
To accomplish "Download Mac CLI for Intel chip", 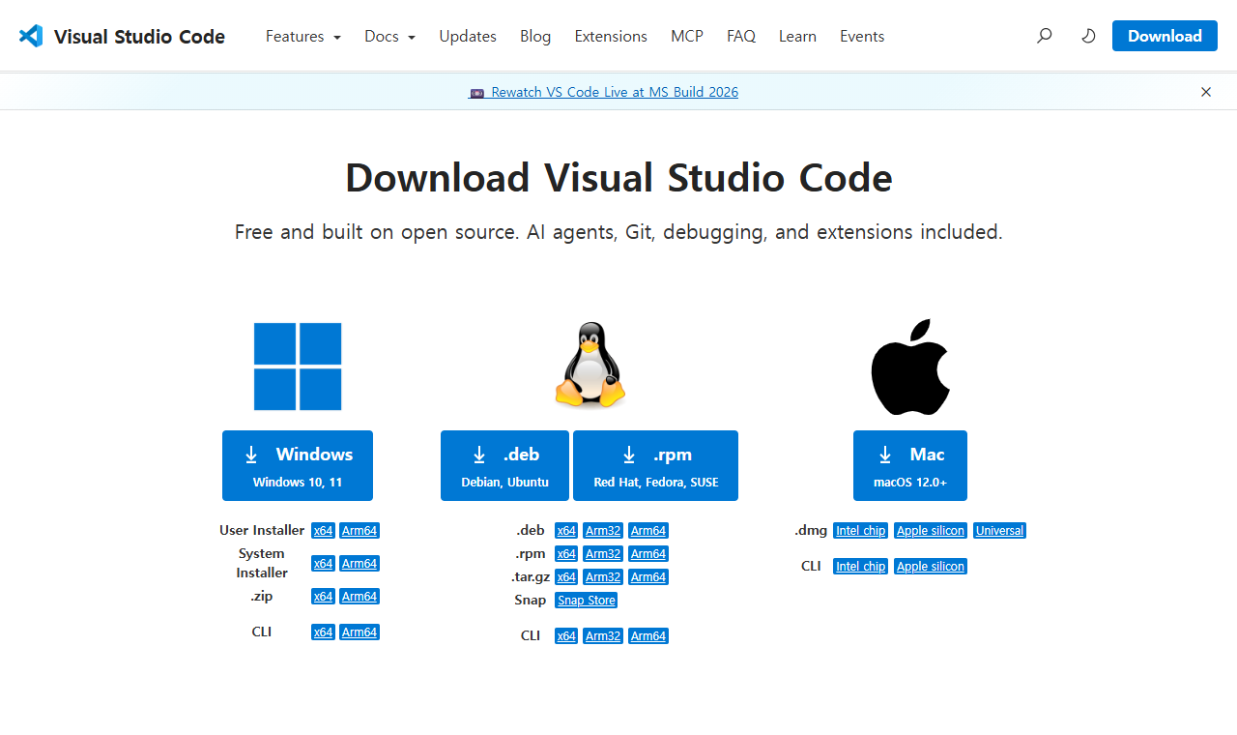I will [861, 567].
